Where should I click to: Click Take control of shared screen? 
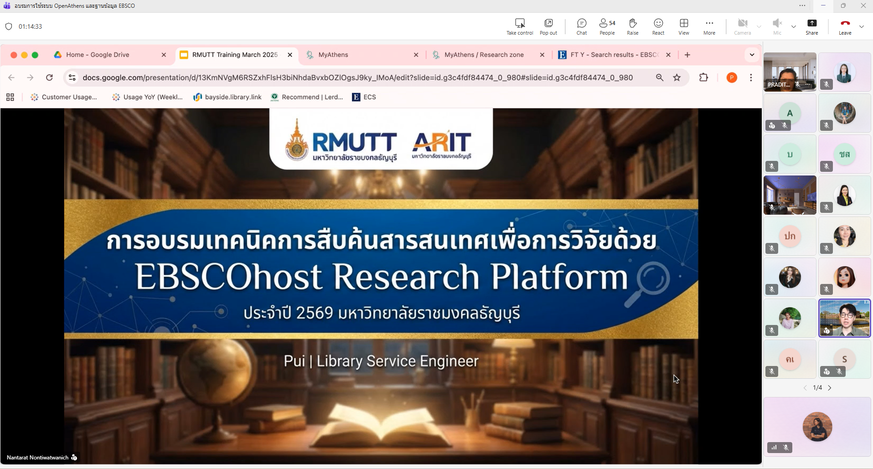tap(520, 26)
